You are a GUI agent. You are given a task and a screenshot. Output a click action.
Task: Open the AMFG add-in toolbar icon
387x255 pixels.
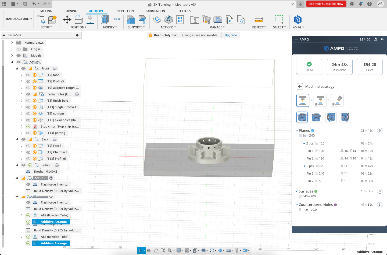(298, 20)
